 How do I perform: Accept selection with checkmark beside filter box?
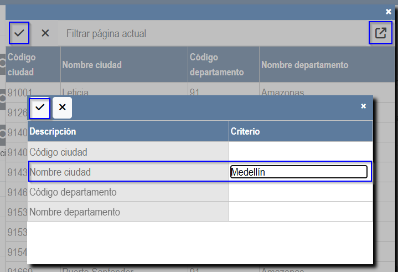(19, 33)
